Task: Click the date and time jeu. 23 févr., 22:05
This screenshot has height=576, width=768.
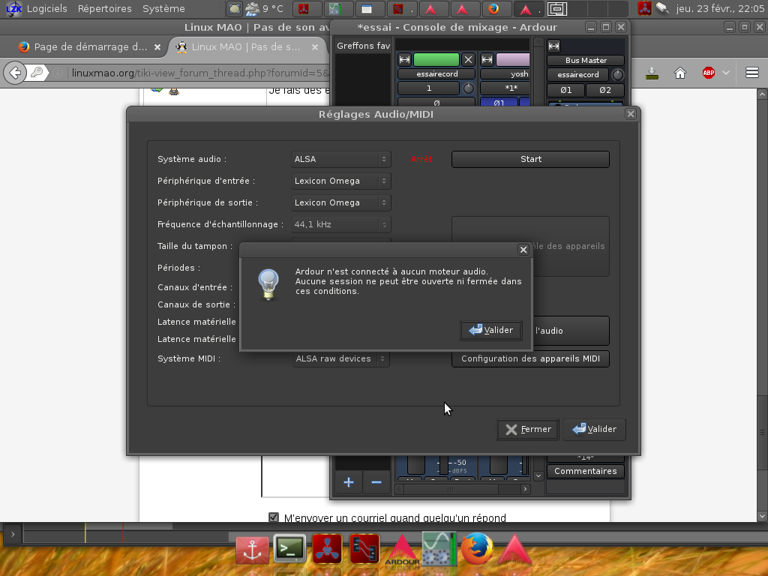Action: [x=720, y=9]
